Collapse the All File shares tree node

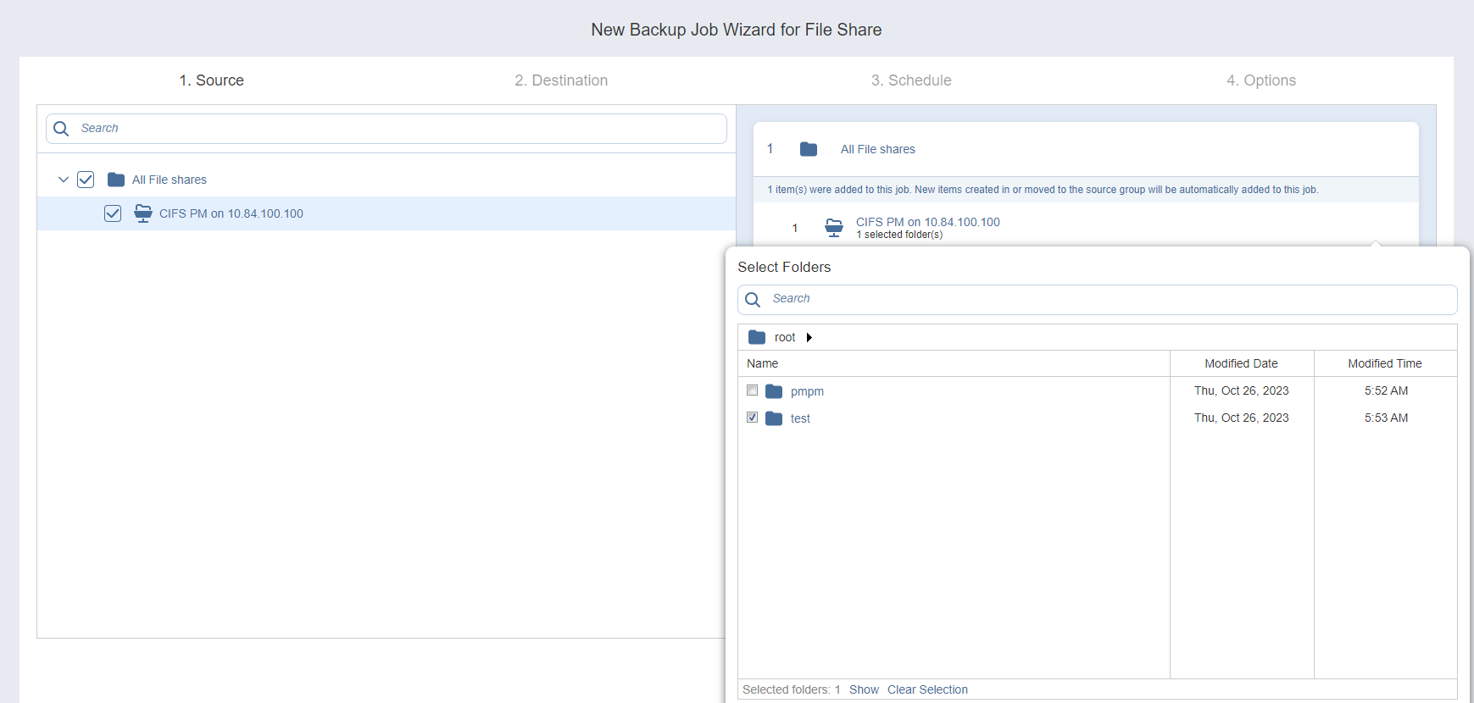(x=64, y=180)
